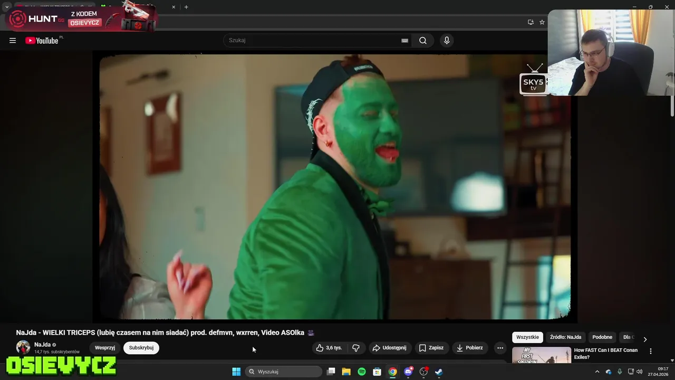The height and width of the screenshot is (380, 675).
Task: Close the second browser tab
Action: pyautogui.click(x=173, y=7)
